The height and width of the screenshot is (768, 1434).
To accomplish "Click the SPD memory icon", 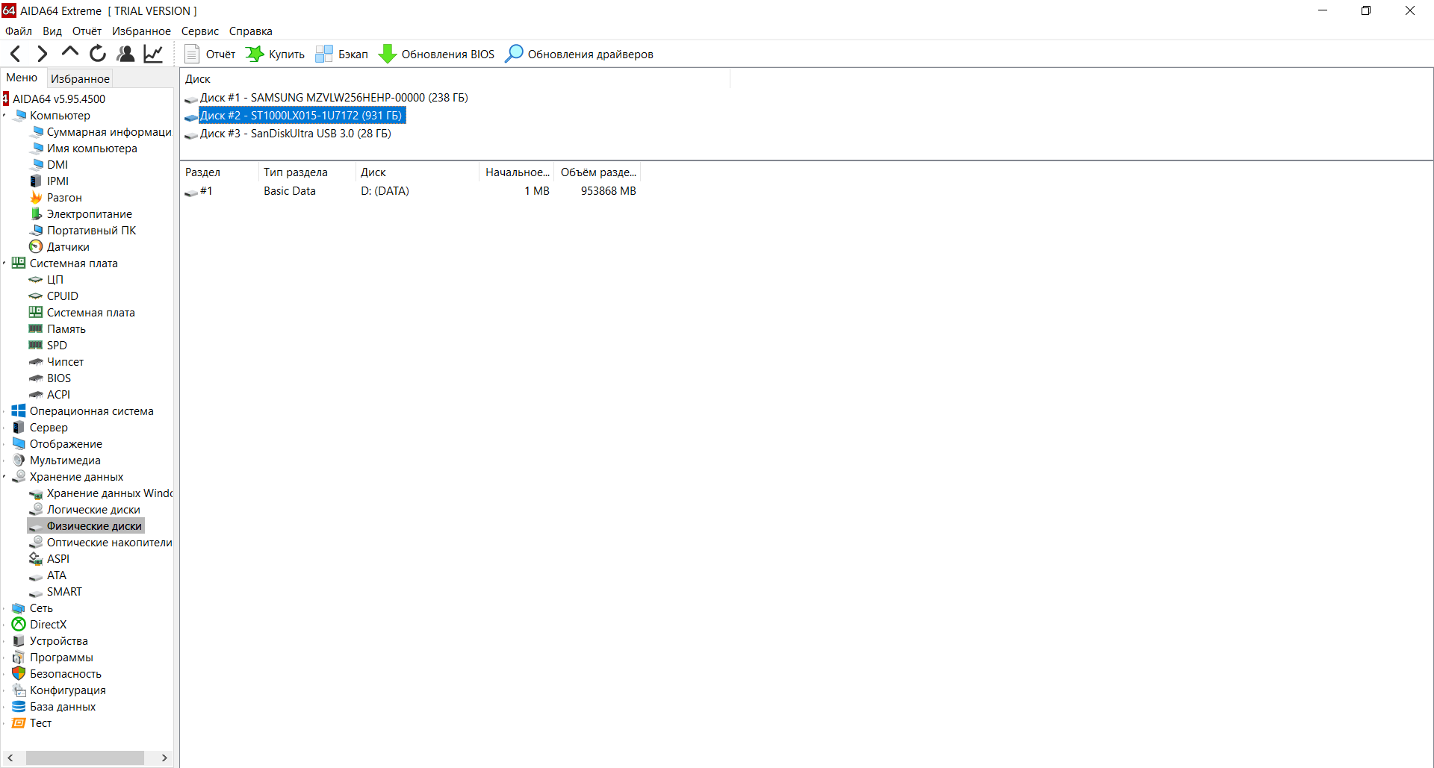I will coord(36,346).
